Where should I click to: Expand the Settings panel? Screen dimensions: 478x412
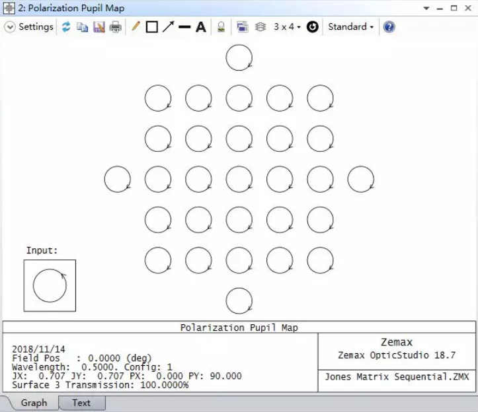pyautogui.click(x=29, y=27)
